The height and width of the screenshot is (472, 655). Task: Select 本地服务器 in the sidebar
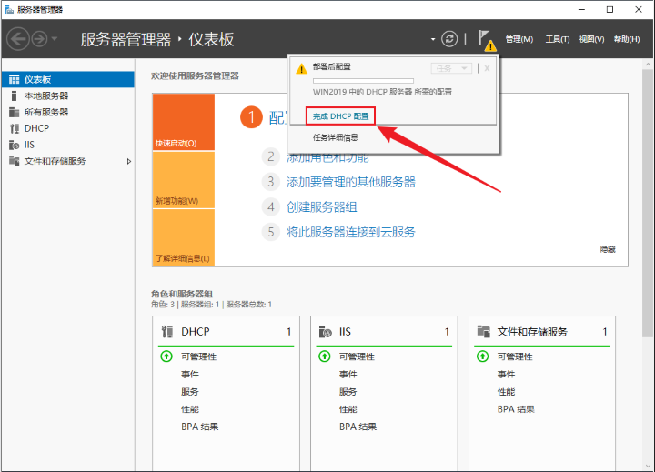pos(68,95)
